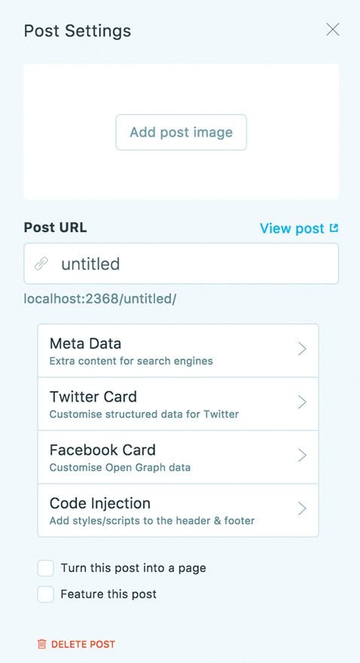The image size is (360, 663).
Task: Open the View post link
Action: [299, 228]
